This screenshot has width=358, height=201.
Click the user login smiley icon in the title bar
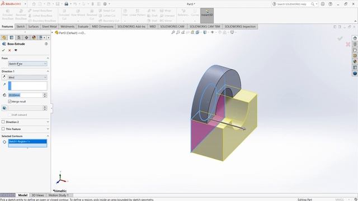point(323,4)
